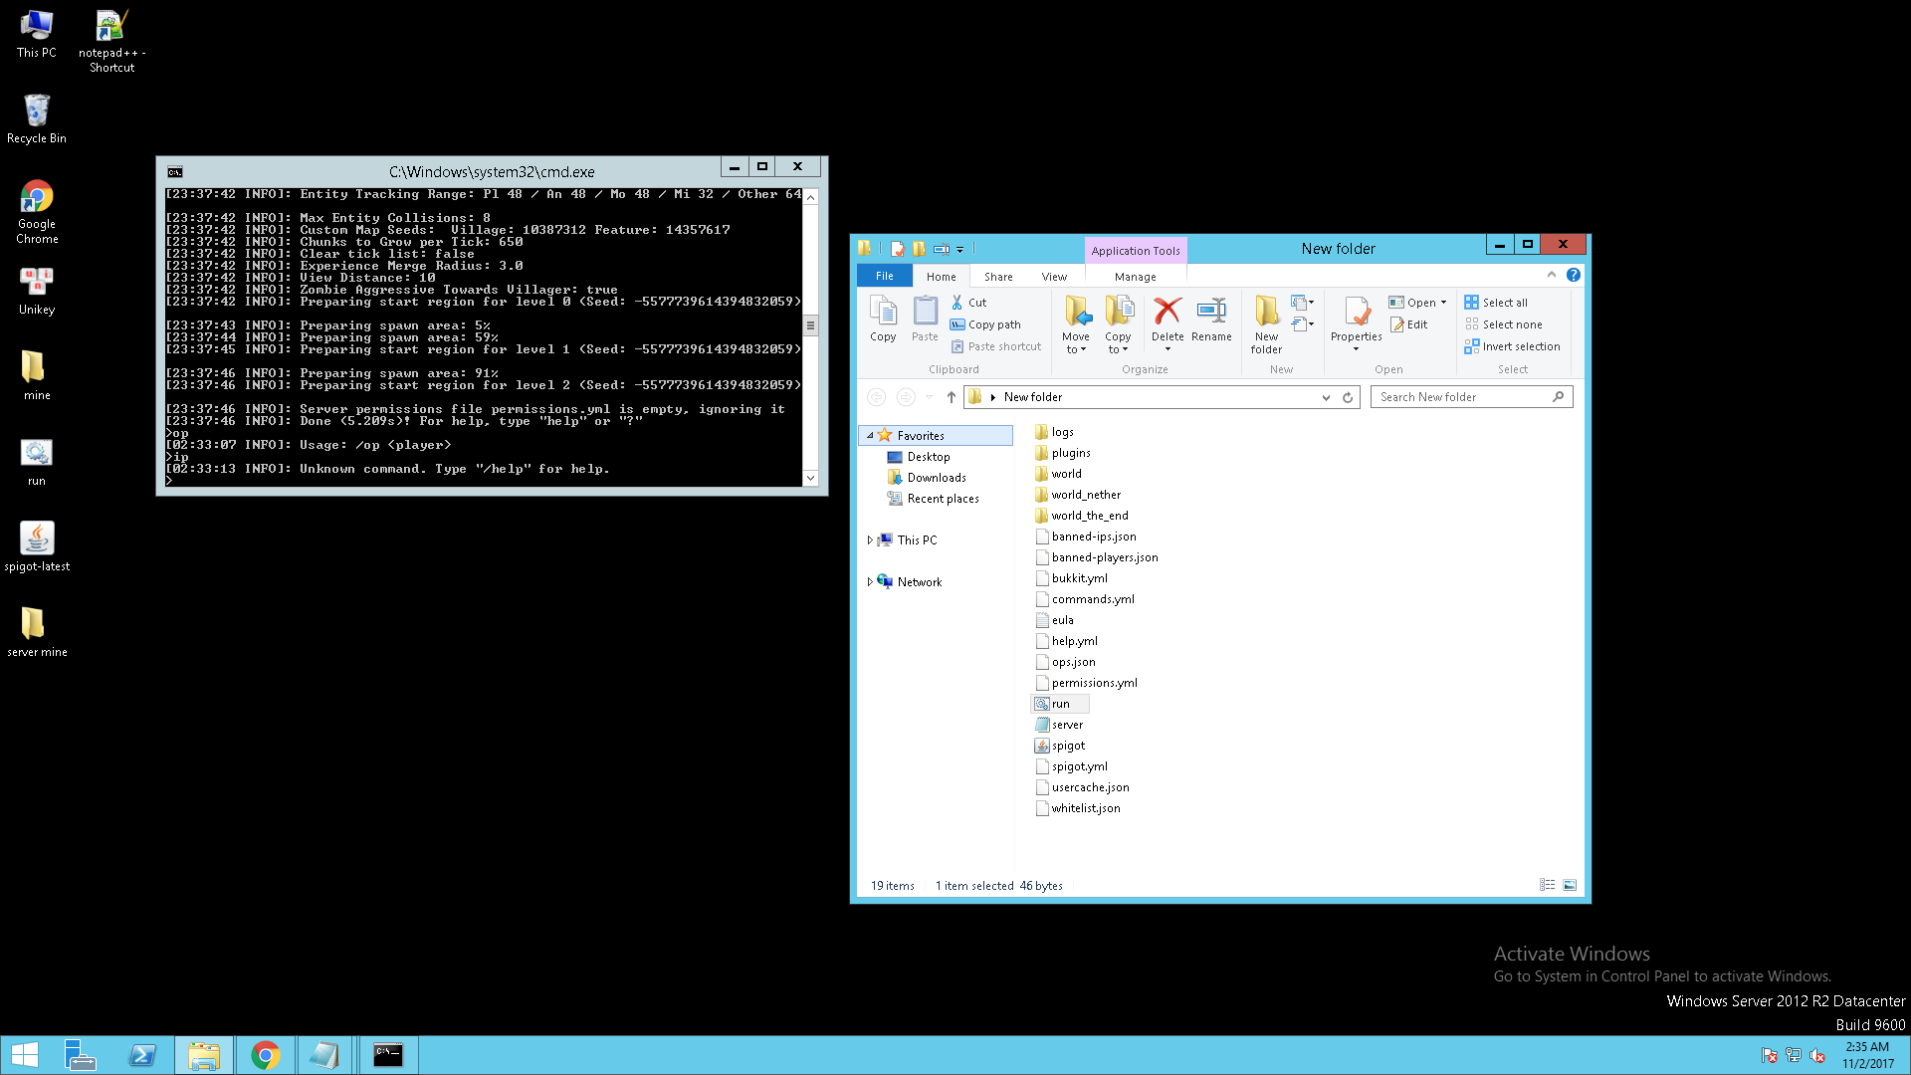
Task: Expand This PC in the navigation tree
Action: pyautogui.click(x=870, y=540)
